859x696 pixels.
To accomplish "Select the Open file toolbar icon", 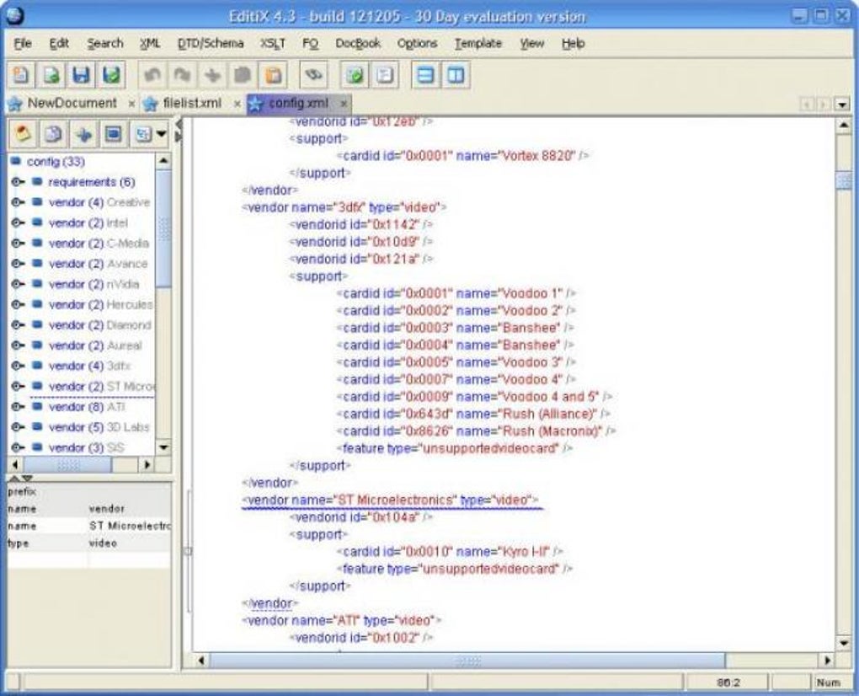I will tap(49, 75).
